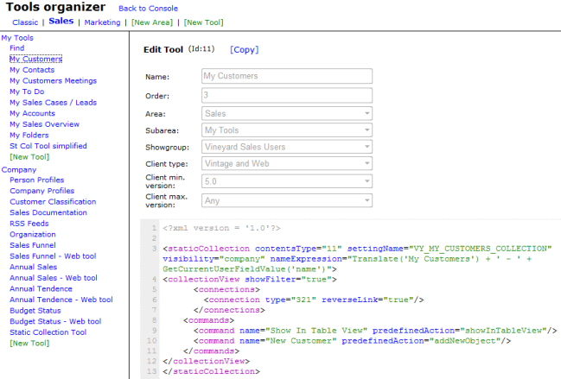
Task: Switch to the Marketing area tab
Action: tap(102, 22)
